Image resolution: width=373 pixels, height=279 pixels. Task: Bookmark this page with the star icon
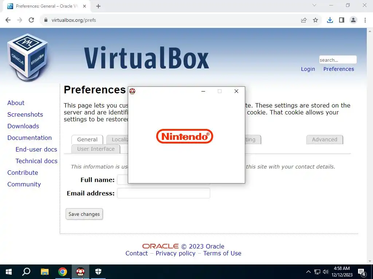click(x=315, y=20)
